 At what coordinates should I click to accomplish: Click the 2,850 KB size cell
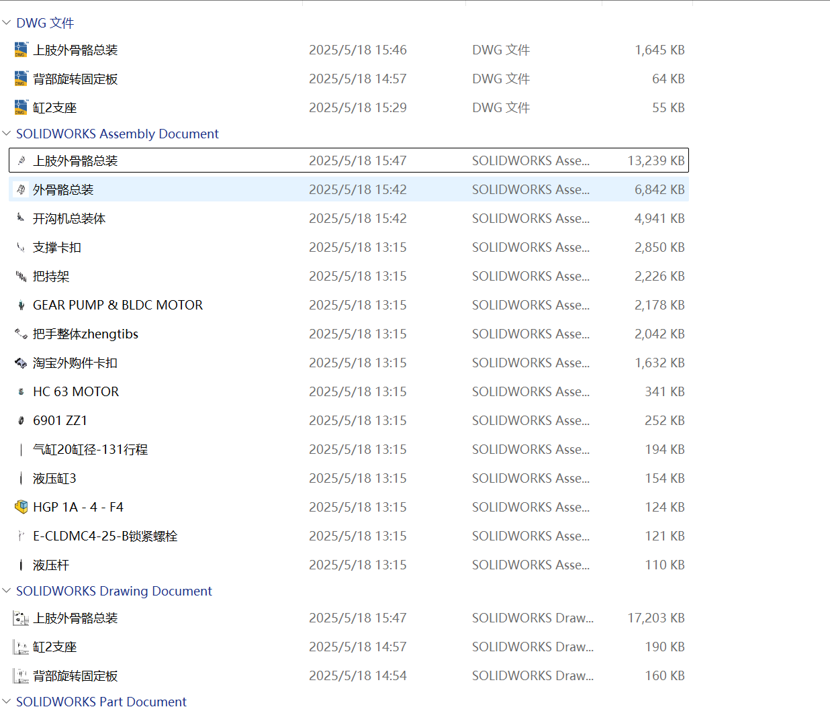(659, 247)
